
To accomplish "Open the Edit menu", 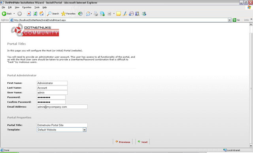I will tap(10, 8).
